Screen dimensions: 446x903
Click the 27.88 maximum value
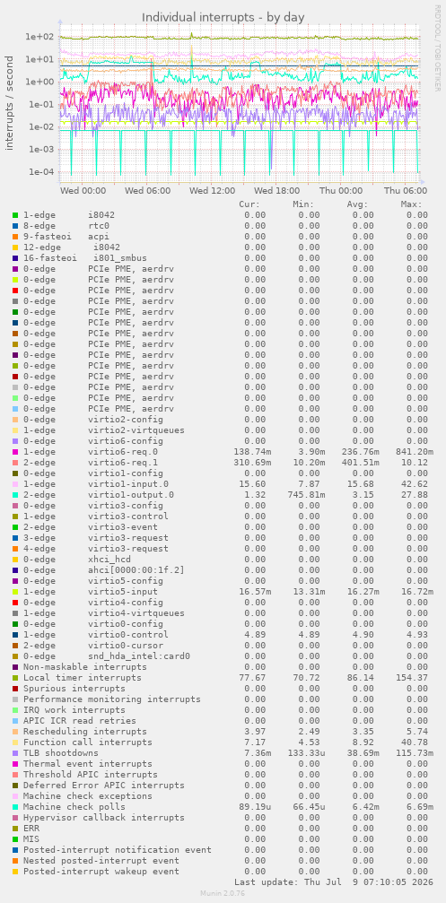pos(417,495)
